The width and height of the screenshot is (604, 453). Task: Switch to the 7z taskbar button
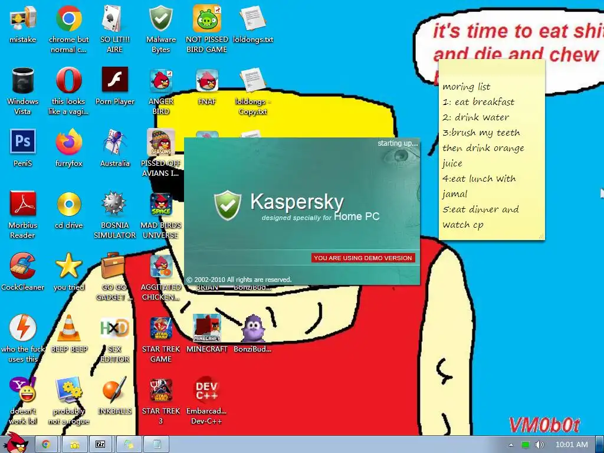pyautogui.click(x=100, y=445)
